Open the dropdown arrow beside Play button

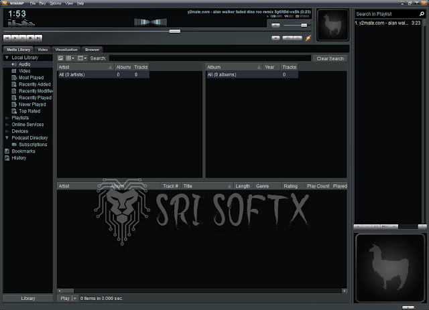[x=75, y=298]
